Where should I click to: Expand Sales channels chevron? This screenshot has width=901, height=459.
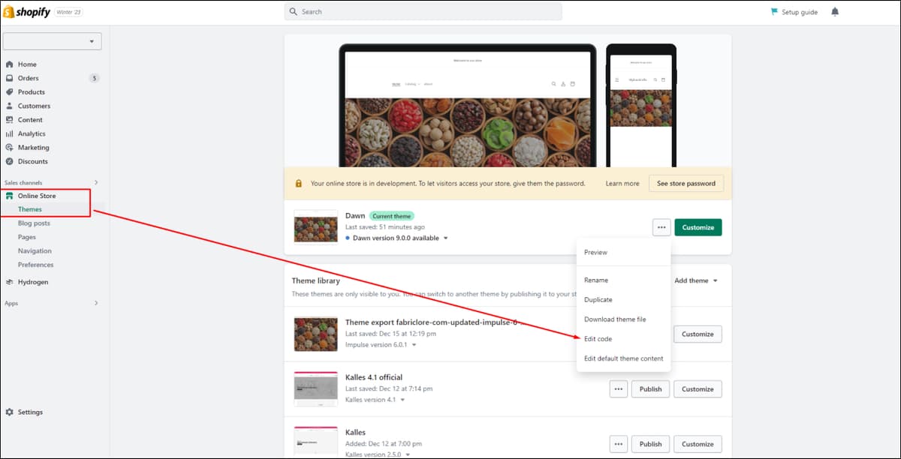pyautogui.click(x=96, y=182)
